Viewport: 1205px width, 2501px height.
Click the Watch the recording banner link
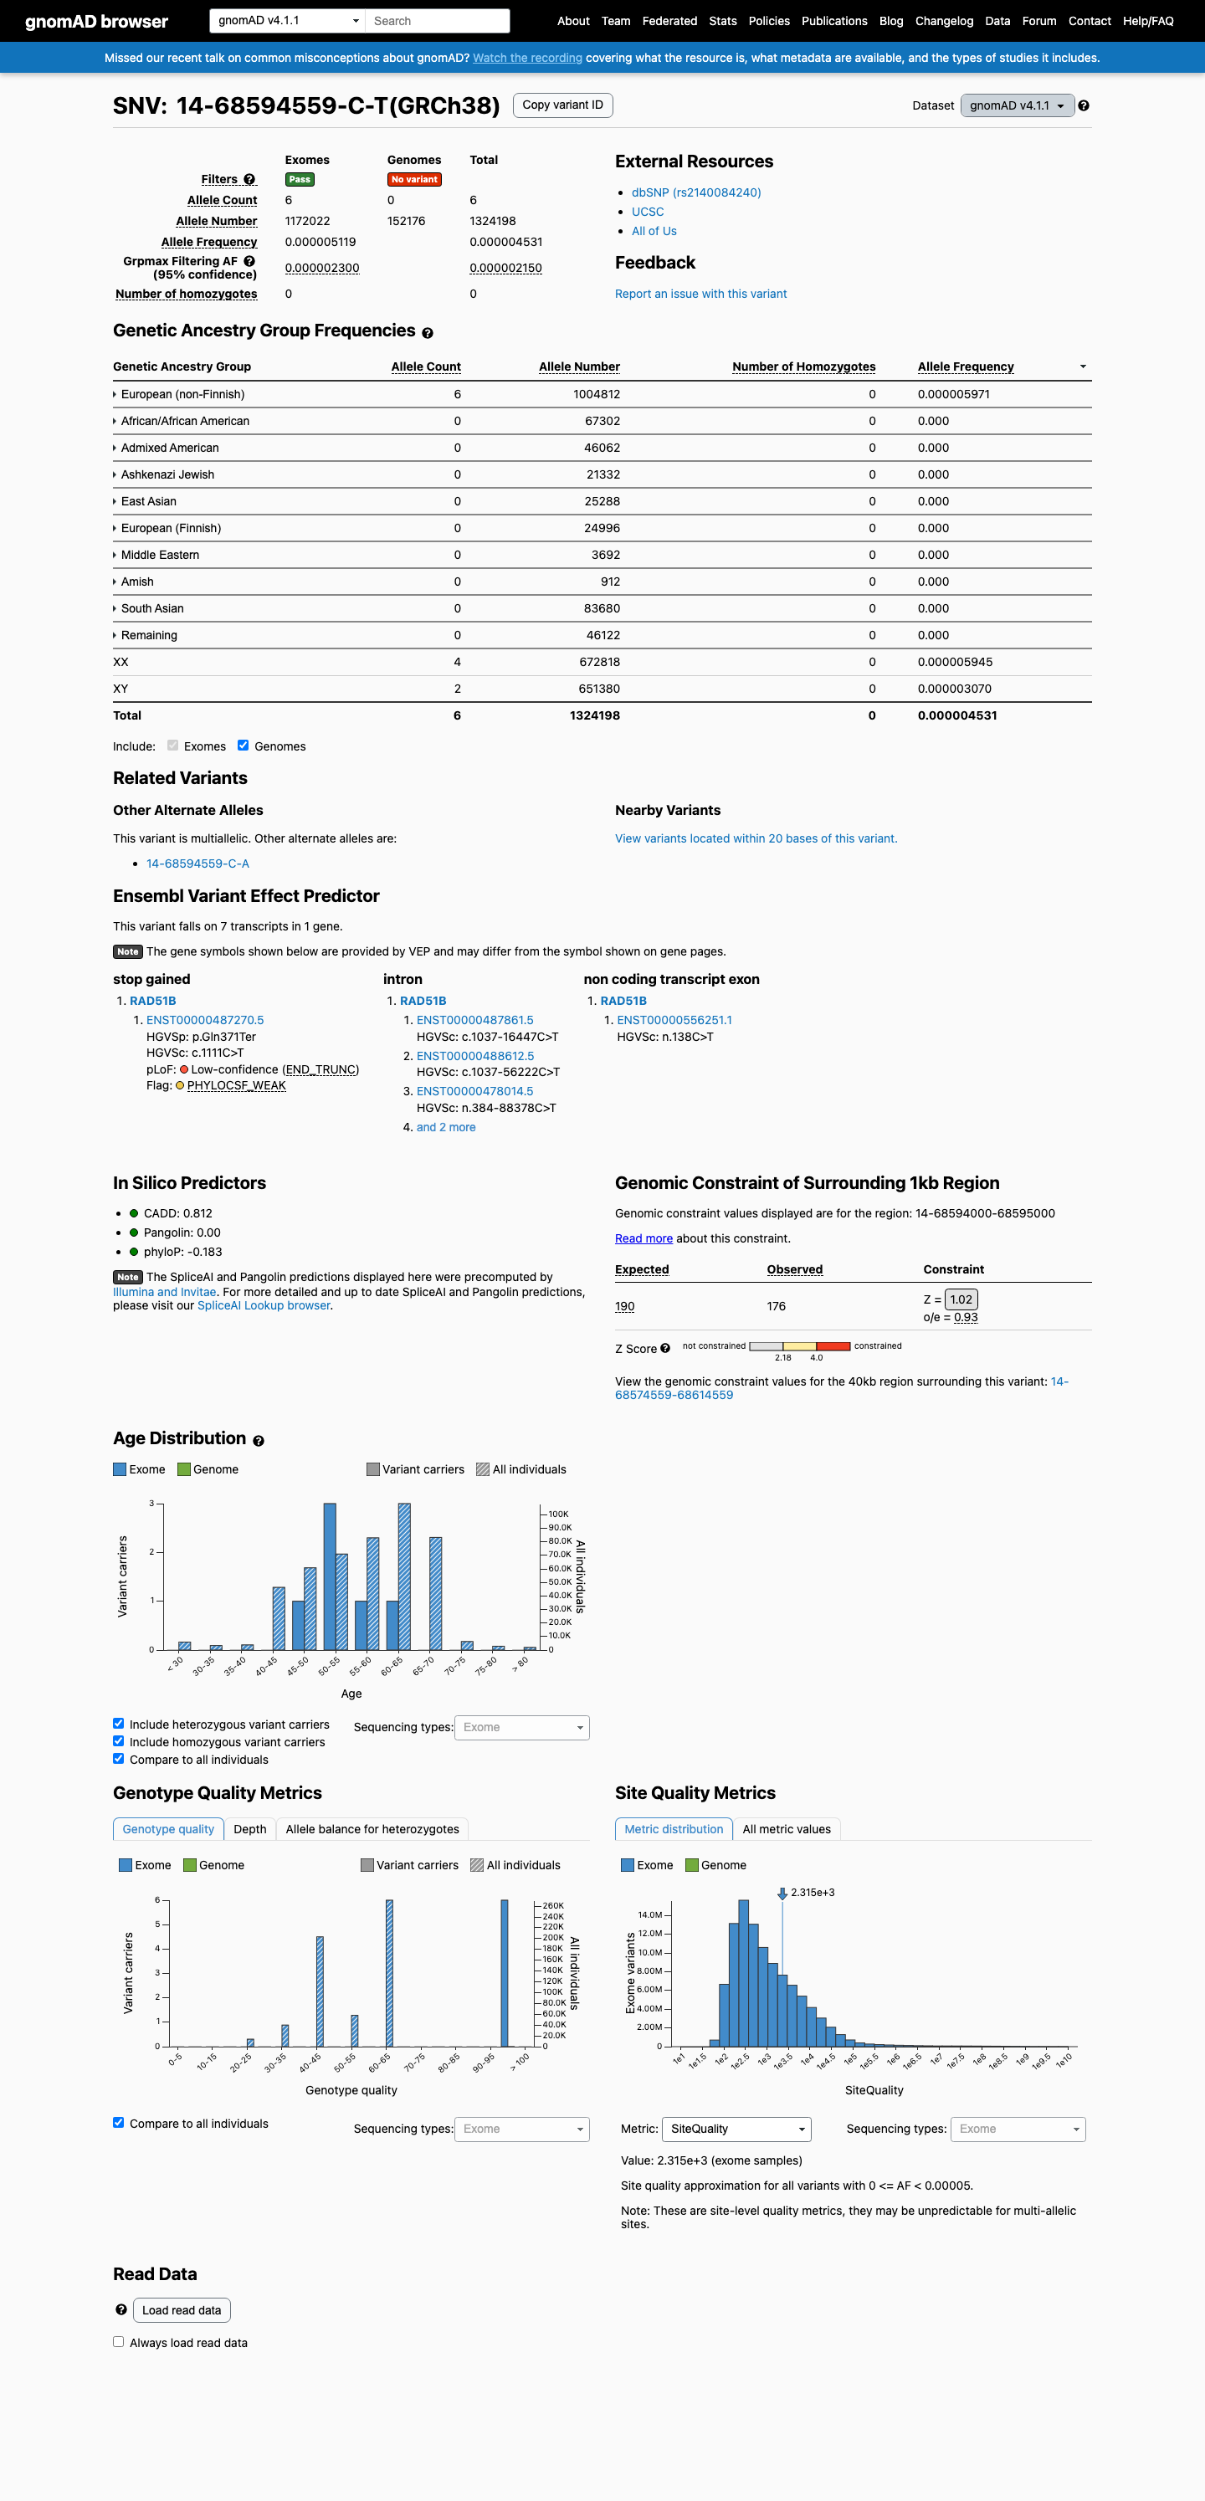pyautogui.click(x=527, y=59)
